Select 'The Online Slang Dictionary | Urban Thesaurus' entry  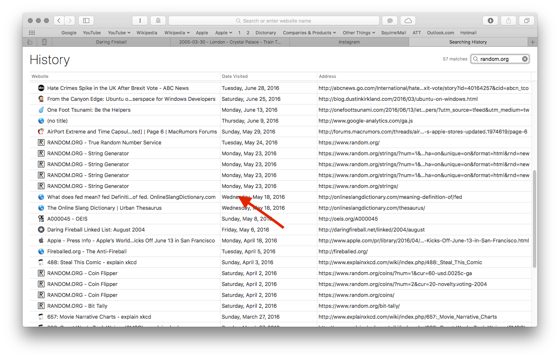point(281,208)
